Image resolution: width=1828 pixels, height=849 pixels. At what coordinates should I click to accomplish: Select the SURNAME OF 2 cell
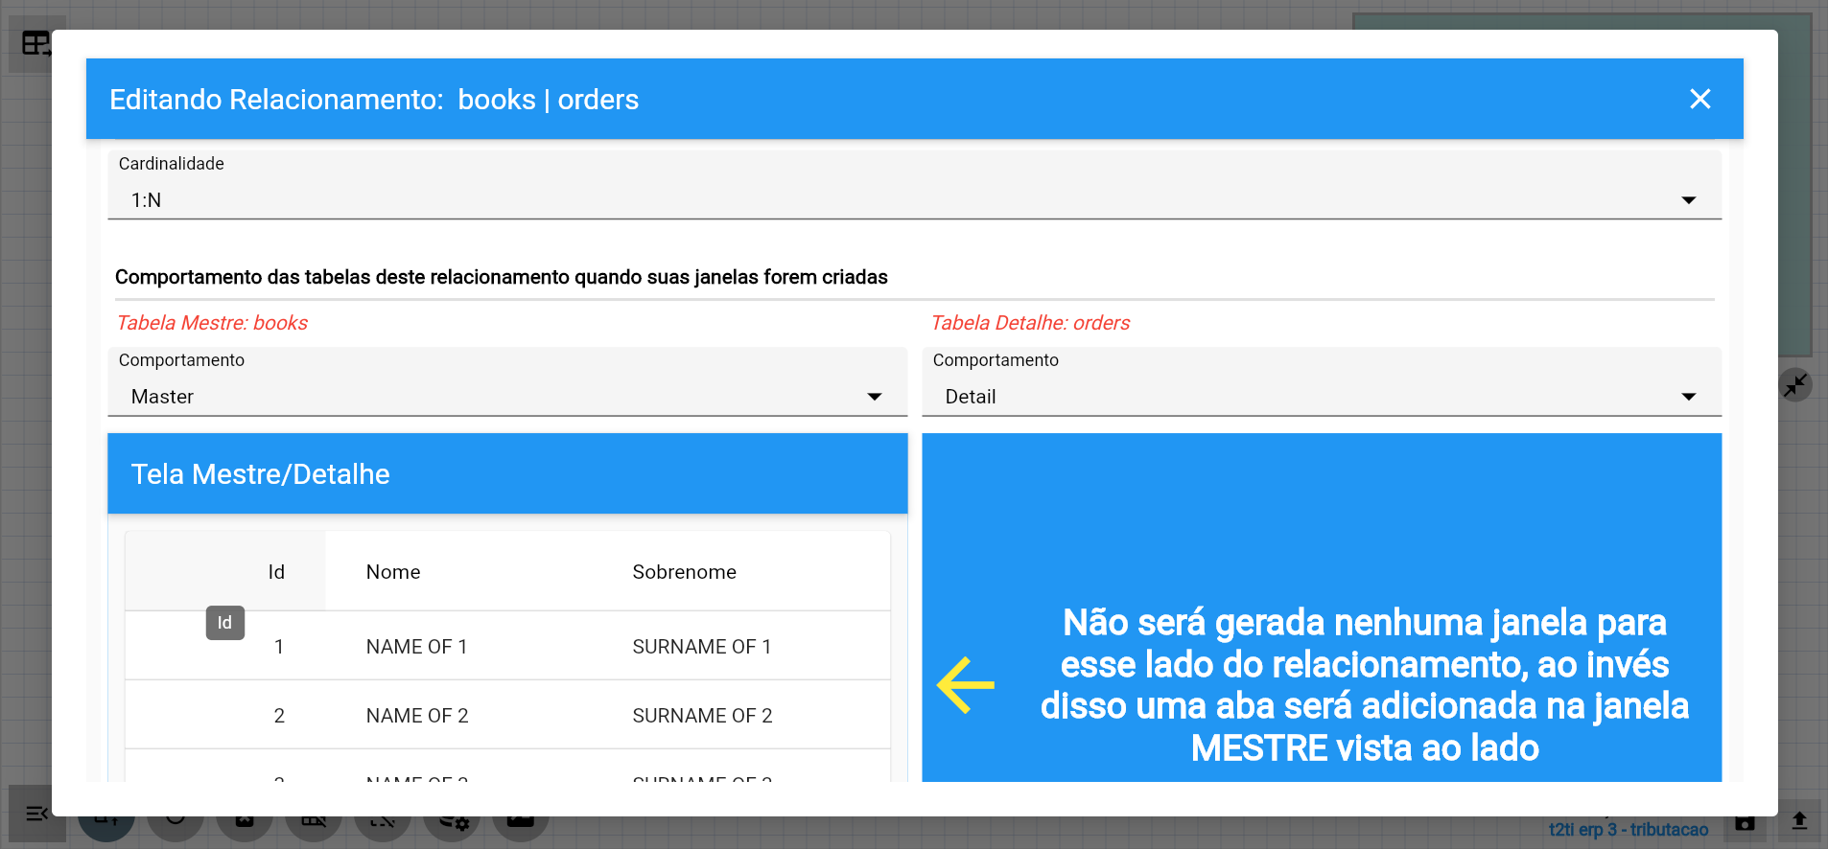point(702,716)
